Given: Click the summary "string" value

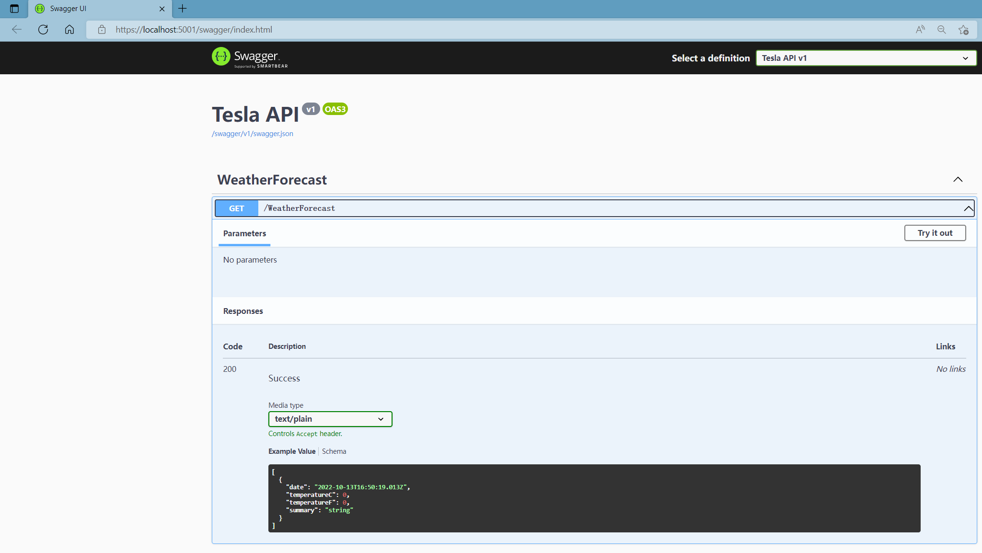Looking at the screenshot, I should (x=339, y=510).
